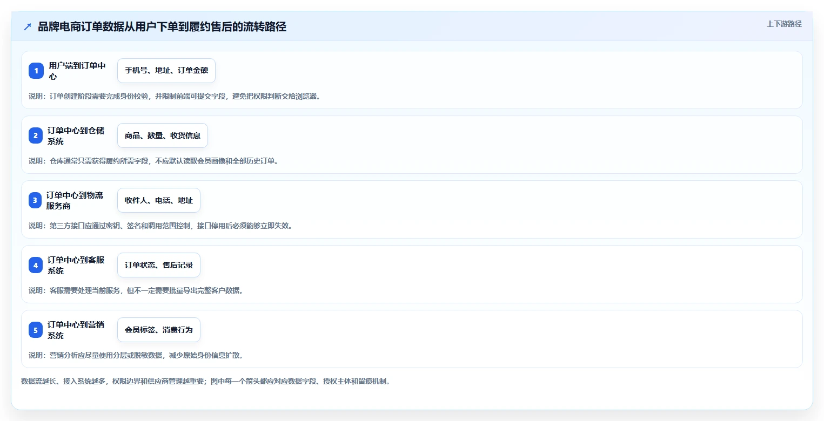Click the note about 客服需要处理当前服务
The height and width of the screenshot is (421, 824).
click(x=136, y=290)
